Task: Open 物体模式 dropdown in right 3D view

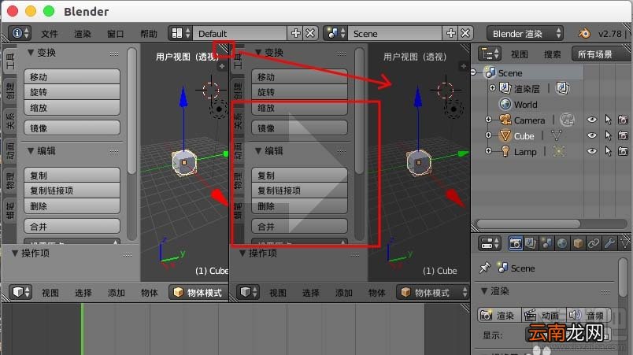Action: [x=433, y=293]
